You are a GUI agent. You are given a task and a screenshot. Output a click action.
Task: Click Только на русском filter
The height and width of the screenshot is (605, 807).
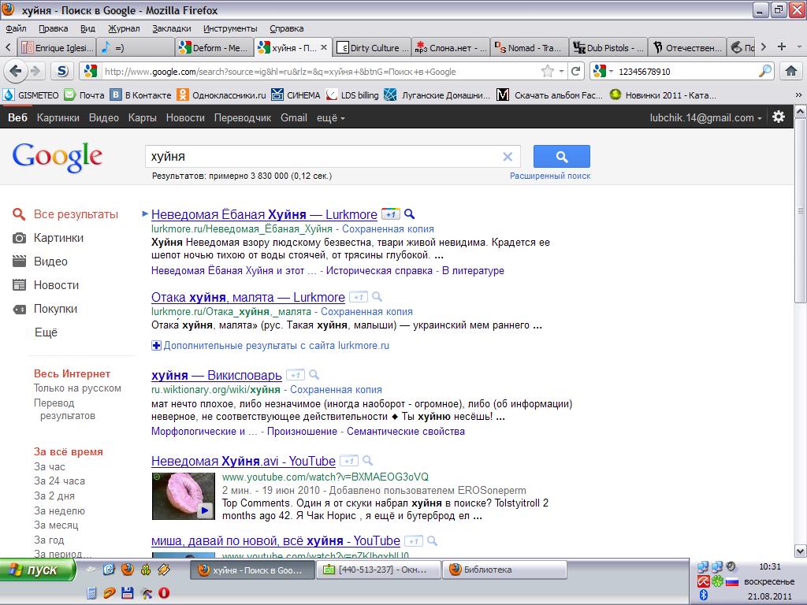[78, 388]
